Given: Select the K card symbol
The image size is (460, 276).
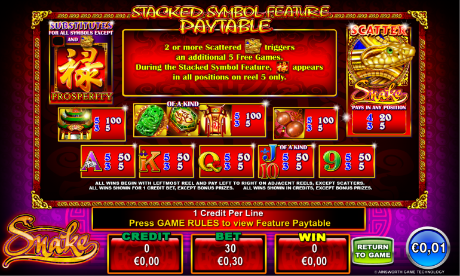Looking at the screenshot, I should [x=150, y=162].
